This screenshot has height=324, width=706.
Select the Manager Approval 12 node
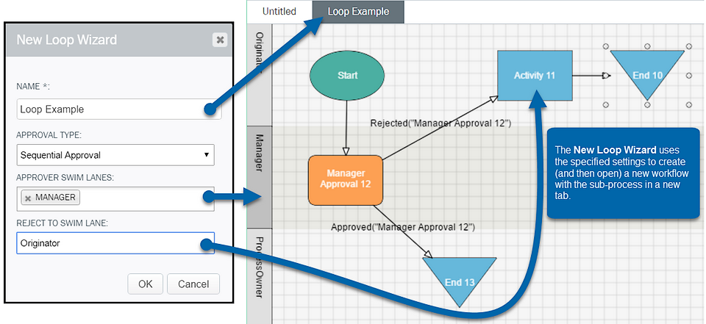(x=346, y=180)
